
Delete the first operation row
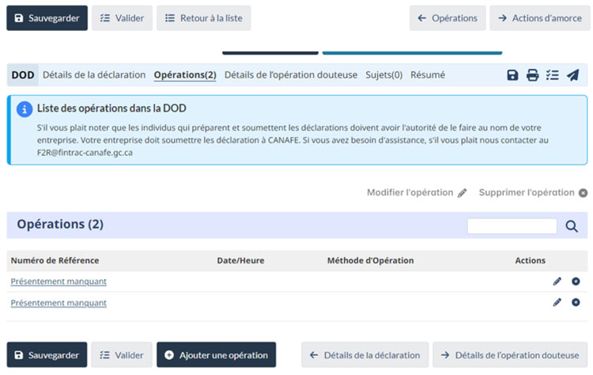tap(576, 281)
